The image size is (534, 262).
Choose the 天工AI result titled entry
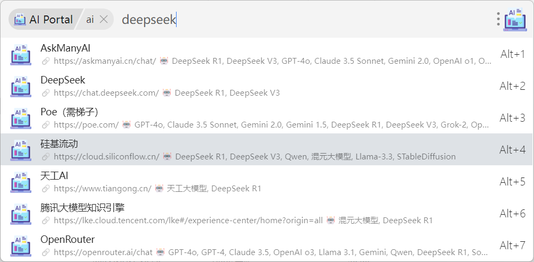[x=54, y=175]
